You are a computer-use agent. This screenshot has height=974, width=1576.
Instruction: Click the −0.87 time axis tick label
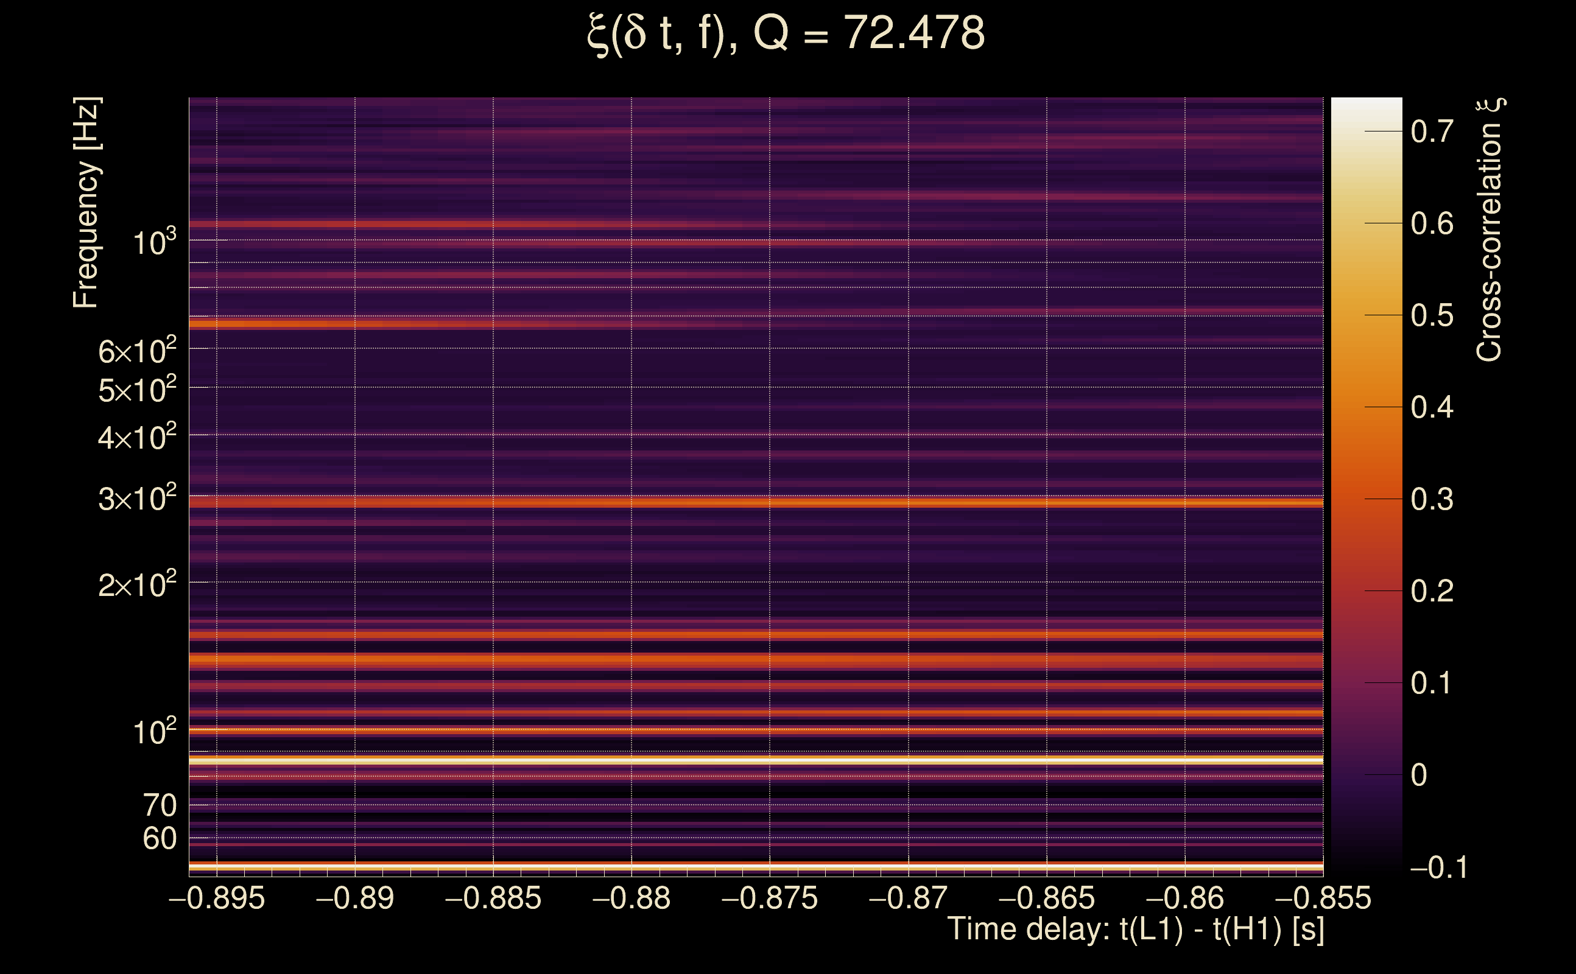click(909, 898)
